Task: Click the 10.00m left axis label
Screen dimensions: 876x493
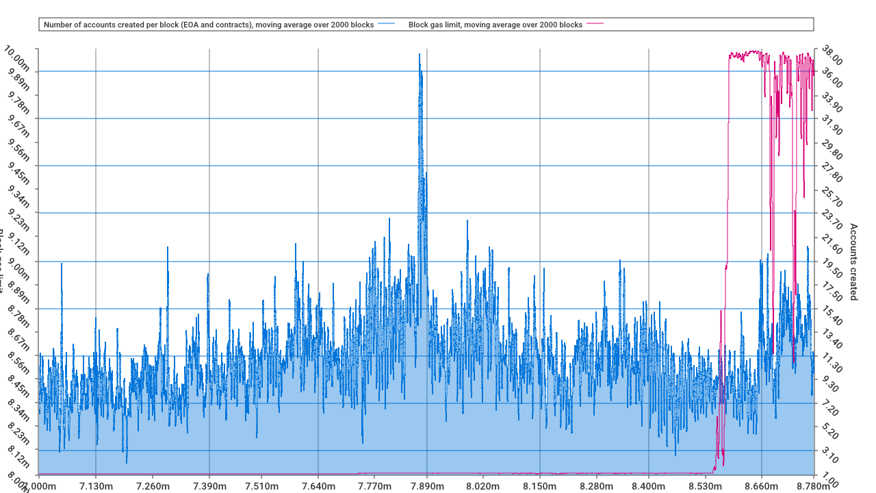Action: (17, 60)
